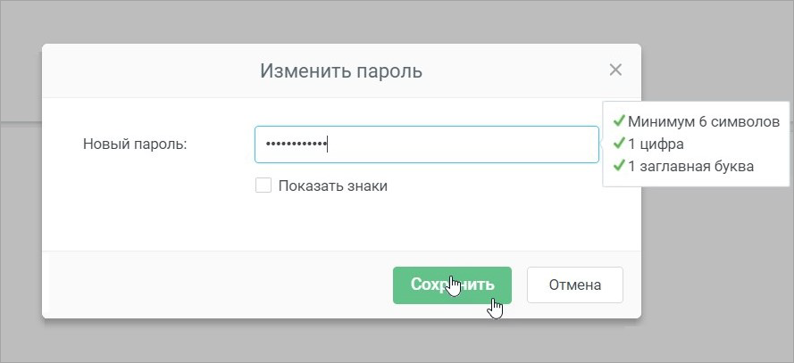
Task: Click the checkmark beside 1 заглавная буква
Action: (x=619, y=165)
